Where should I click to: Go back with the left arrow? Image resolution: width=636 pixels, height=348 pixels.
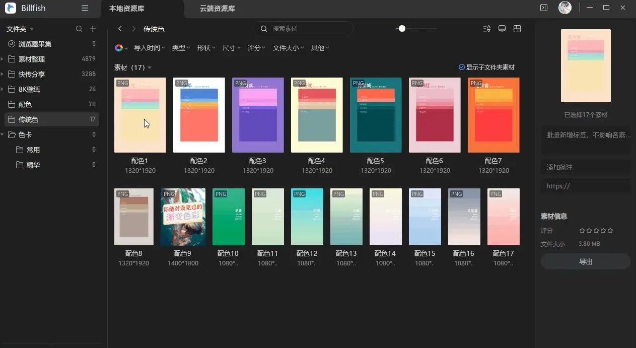click(x=120, y=29)
